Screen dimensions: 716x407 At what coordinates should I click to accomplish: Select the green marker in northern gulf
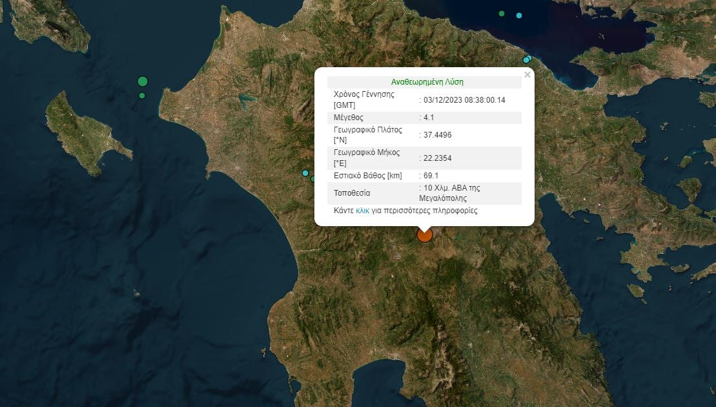click(x=502, y=14)
